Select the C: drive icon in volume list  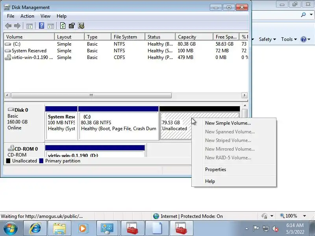click(8, 44)
